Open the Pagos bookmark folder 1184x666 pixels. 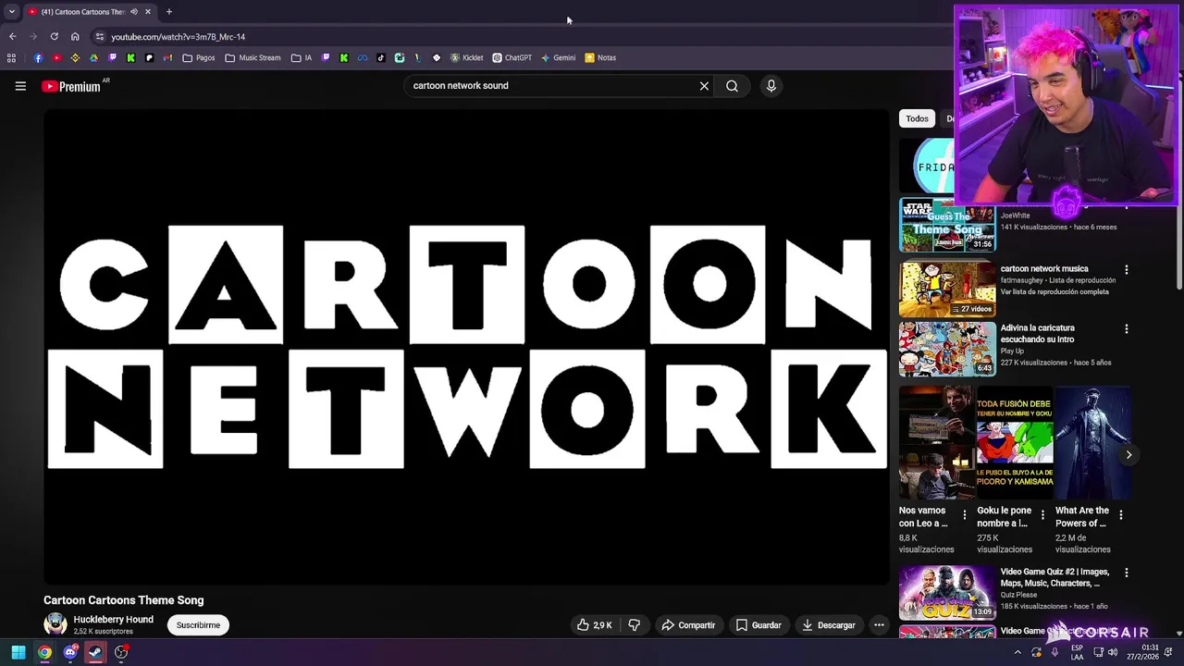tap(199, 57)
